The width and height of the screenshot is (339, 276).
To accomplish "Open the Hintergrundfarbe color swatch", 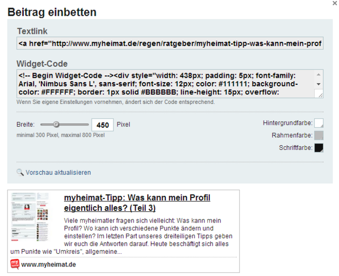I will click(319, 123).
